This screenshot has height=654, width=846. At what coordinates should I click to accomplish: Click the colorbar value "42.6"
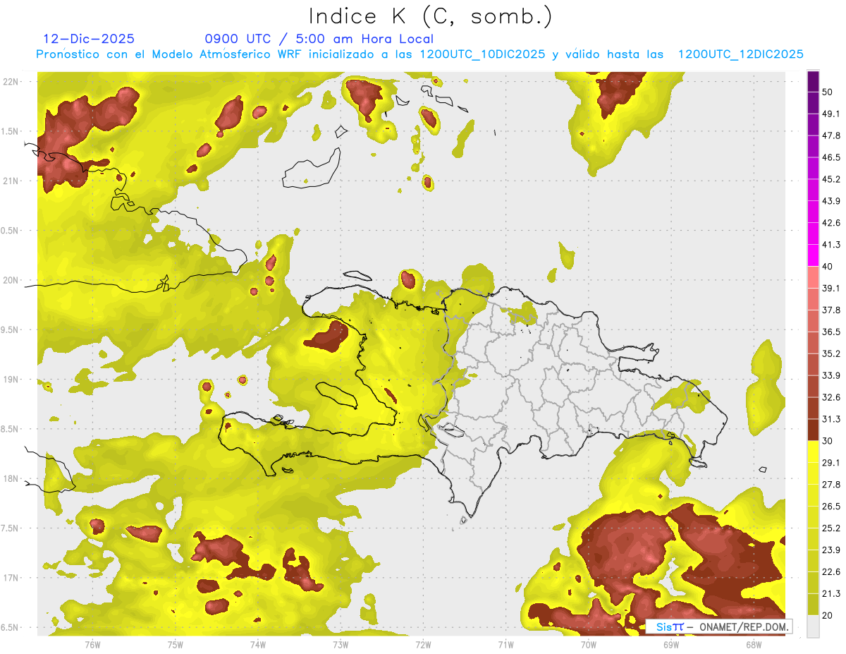[831, 223]
